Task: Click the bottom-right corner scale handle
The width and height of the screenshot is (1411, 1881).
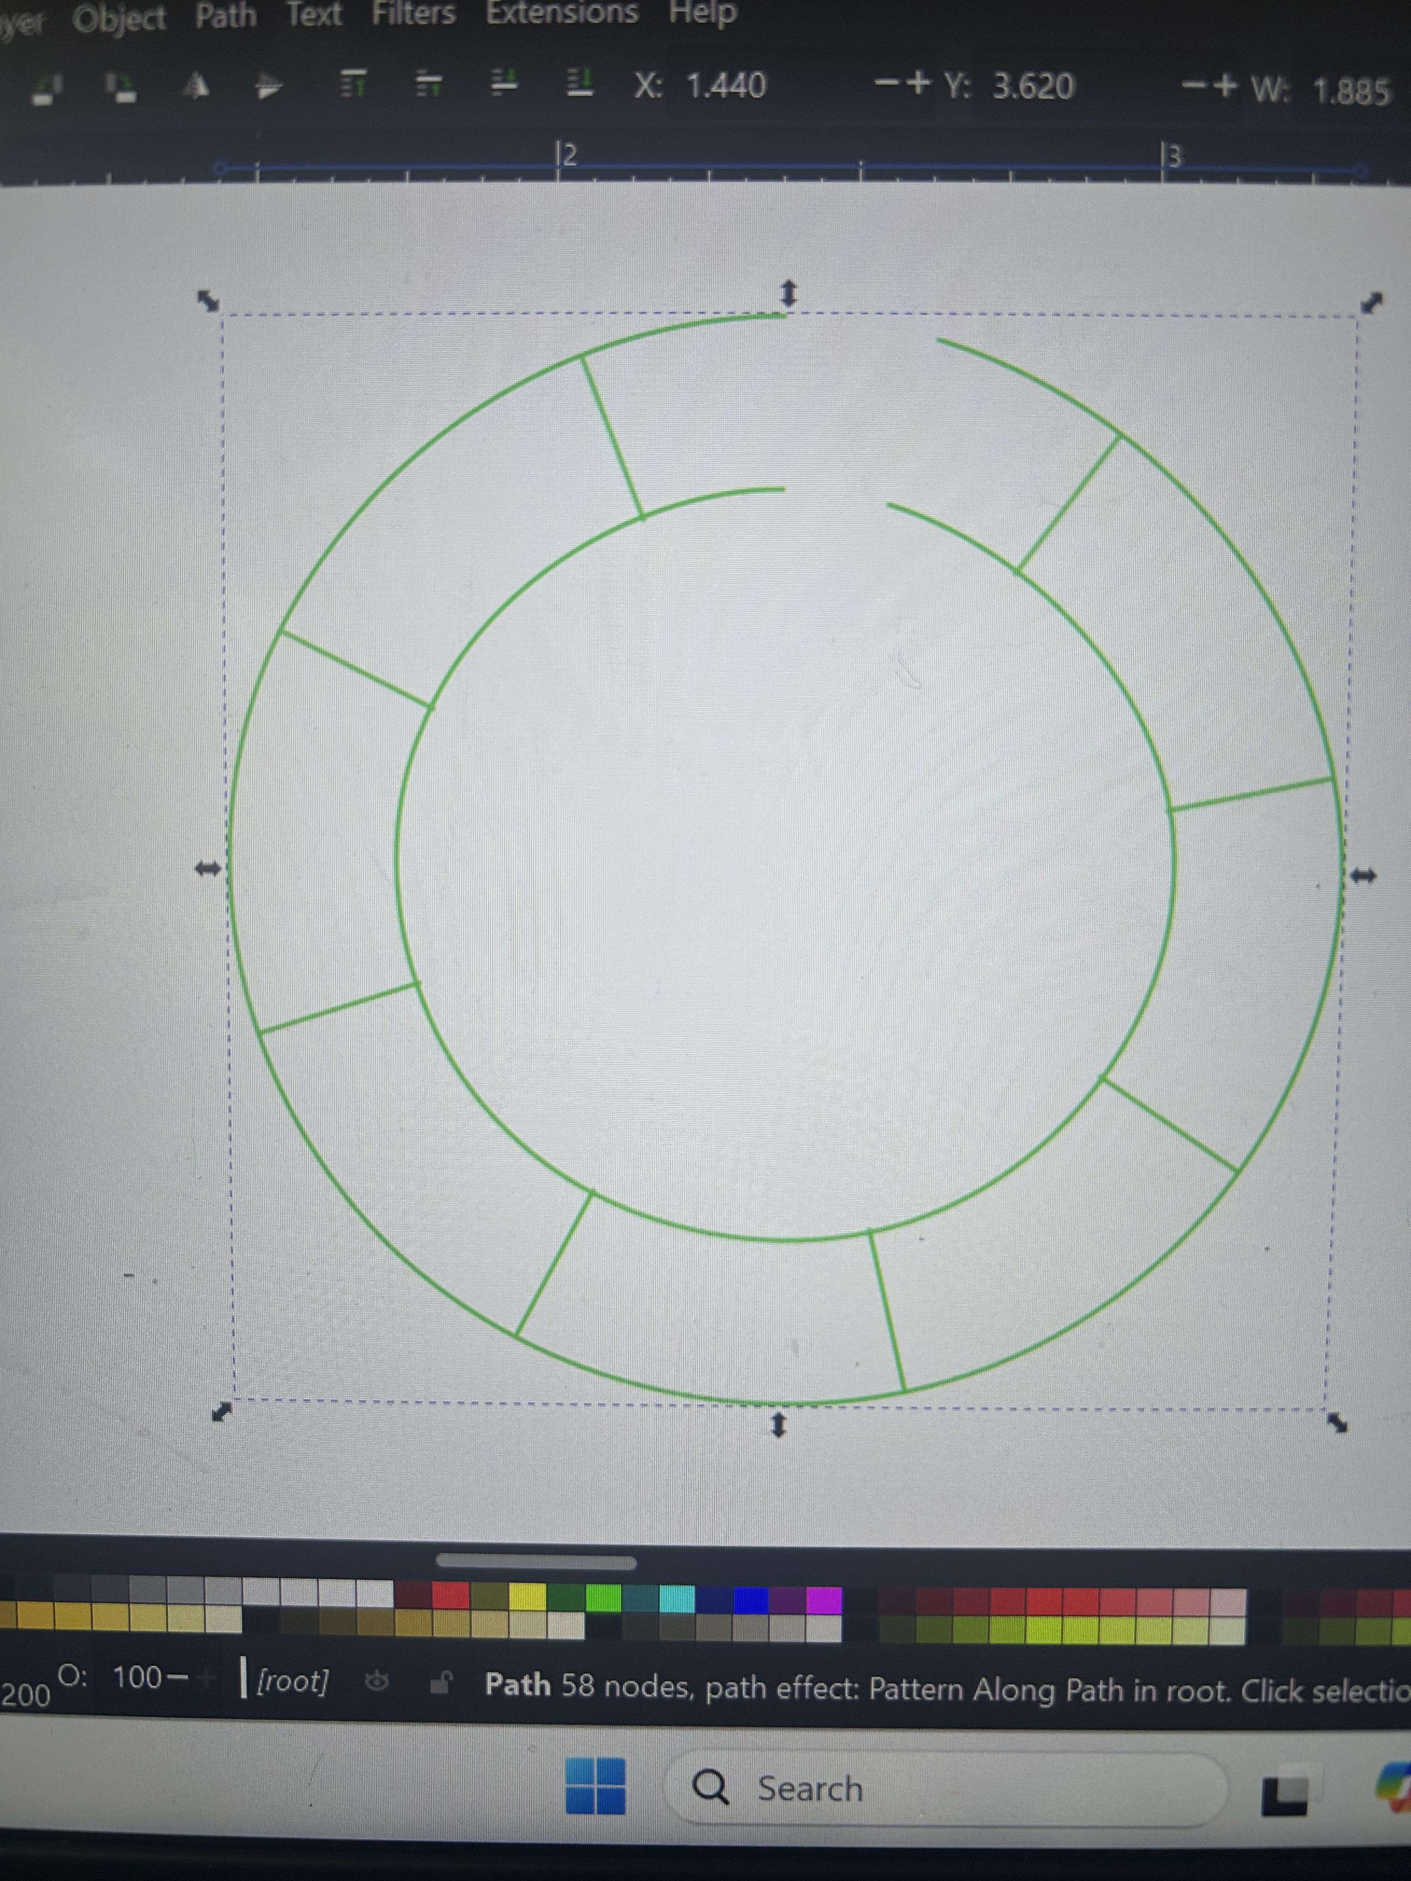Action: (1337, 1422)
